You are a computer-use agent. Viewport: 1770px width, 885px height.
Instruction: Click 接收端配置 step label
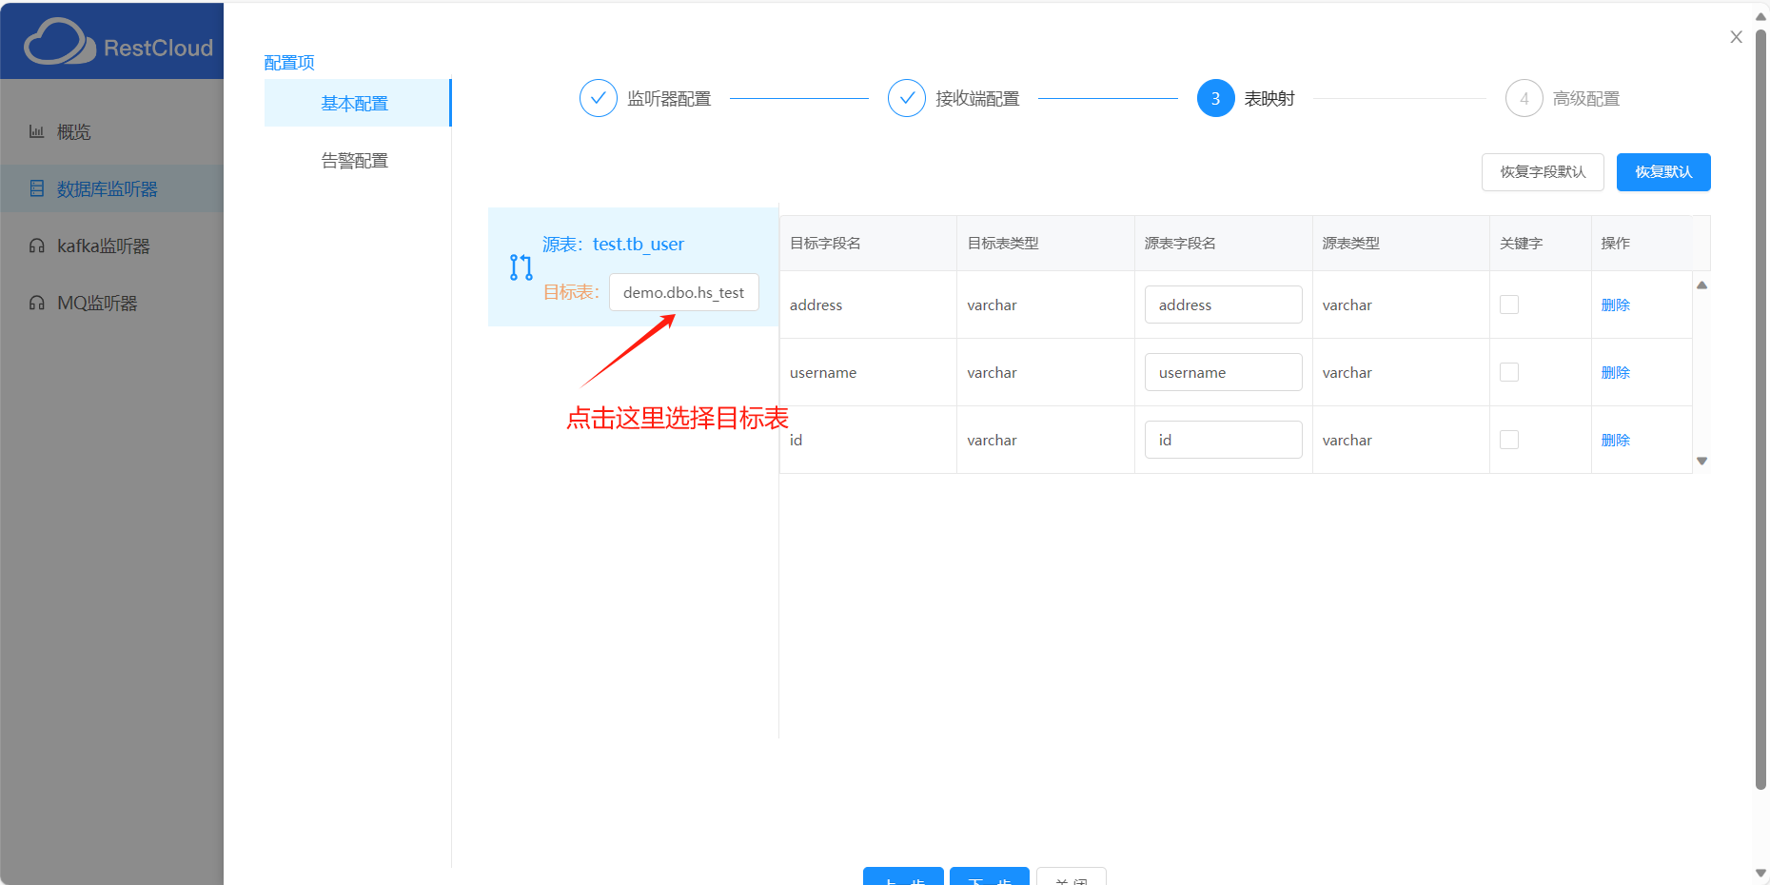(x=977, y=98)
